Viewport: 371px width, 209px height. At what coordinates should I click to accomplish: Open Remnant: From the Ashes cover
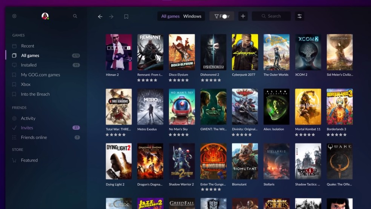[150, 52]
